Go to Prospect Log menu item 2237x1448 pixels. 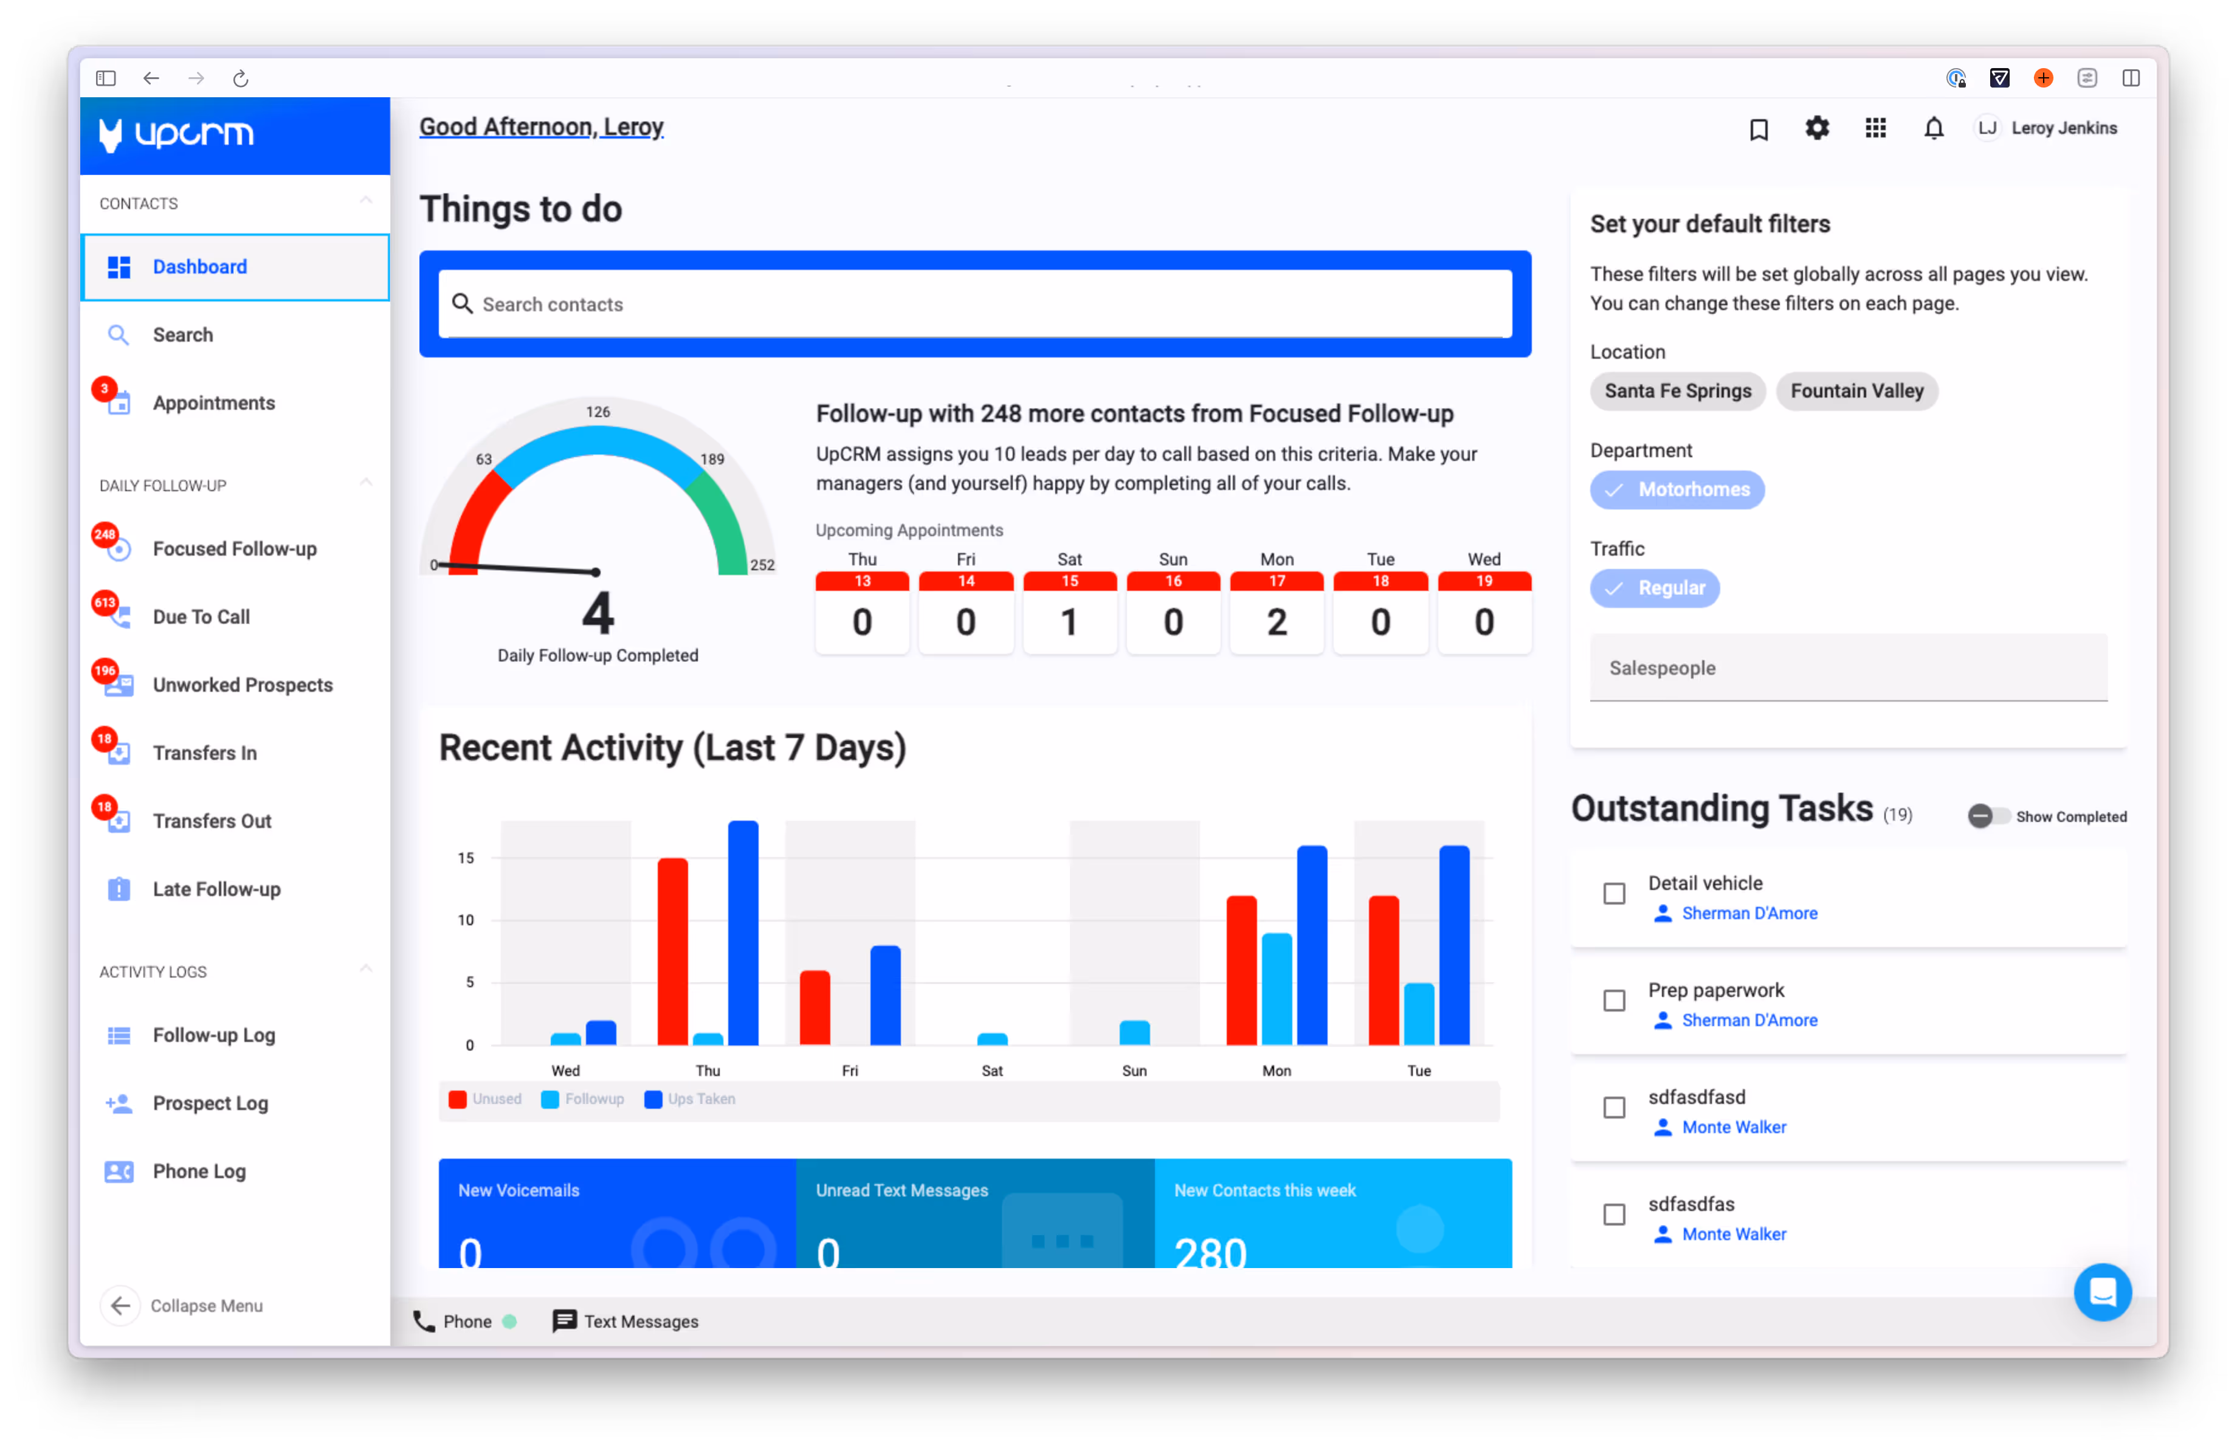tap(210, 1103)
